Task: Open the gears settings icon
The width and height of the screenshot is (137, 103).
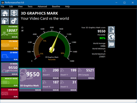Action: [14, 21]
